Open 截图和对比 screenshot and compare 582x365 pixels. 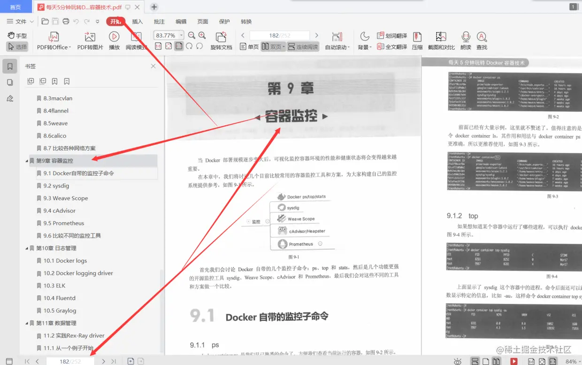pyautogui.click(x=441, y=41)
